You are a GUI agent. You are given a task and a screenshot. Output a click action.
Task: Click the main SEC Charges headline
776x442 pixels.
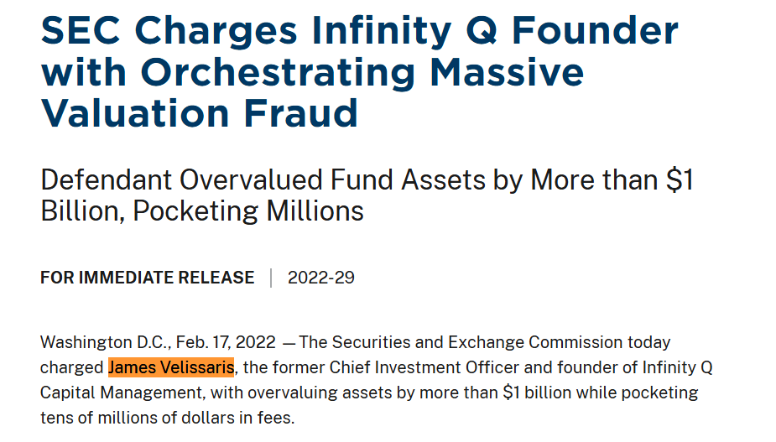[359, 72]
